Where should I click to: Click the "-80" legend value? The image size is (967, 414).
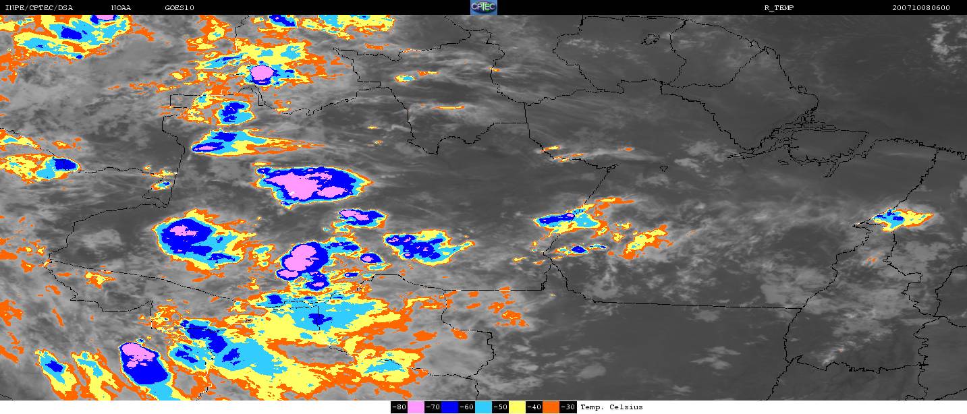click(x=399, y=407)
